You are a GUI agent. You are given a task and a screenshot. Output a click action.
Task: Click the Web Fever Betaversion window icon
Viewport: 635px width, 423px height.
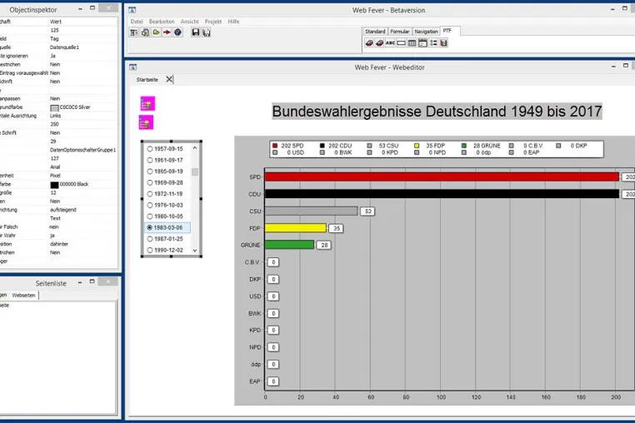click(x=132, y=10)
